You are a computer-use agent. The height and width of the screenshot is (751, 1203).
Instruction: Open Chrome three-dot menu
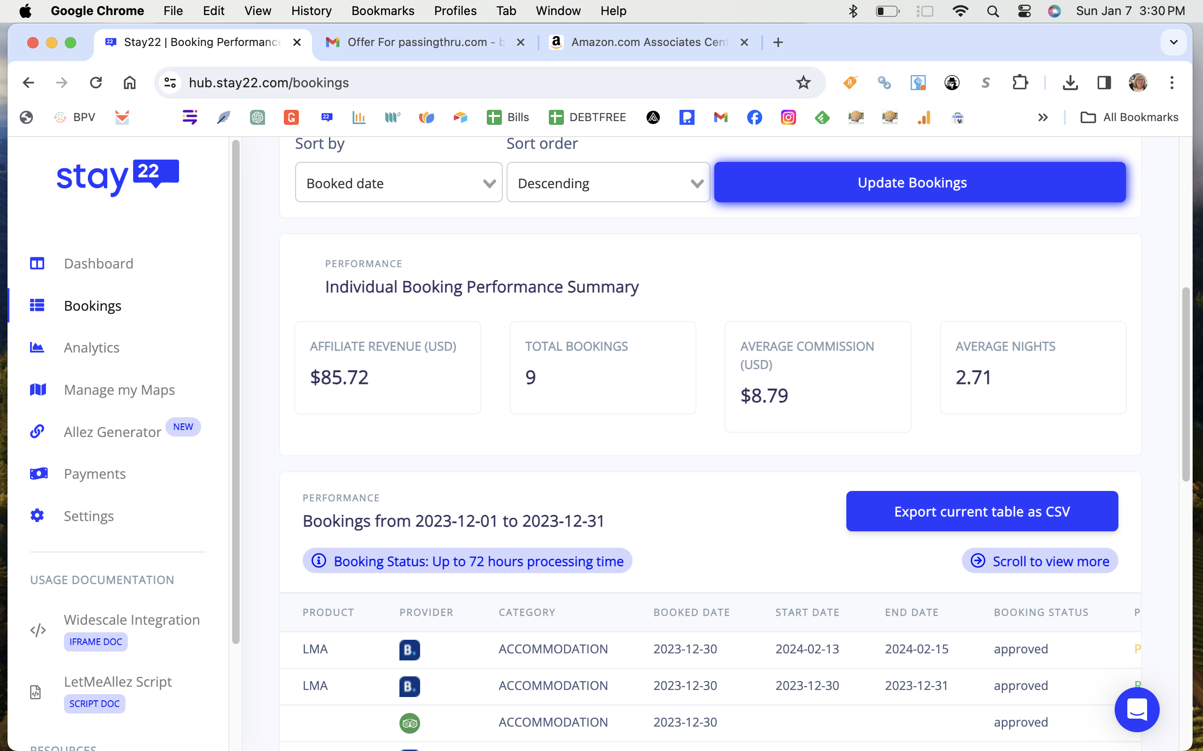1172,83
